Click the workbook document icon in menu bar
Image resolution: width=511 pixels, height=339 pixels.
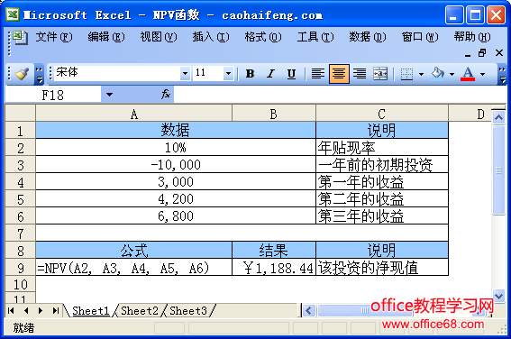click(20, 37)
